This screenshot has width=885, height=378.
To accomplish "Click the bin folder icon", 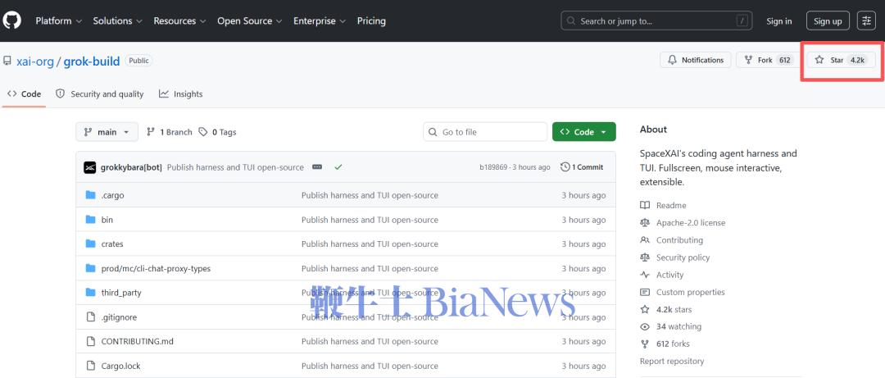I will (x=90, y=219).
